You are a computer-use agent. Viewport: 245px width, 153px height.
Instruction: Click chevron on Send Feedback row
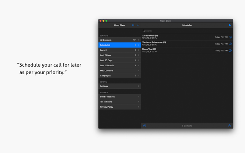click(138, 97)
